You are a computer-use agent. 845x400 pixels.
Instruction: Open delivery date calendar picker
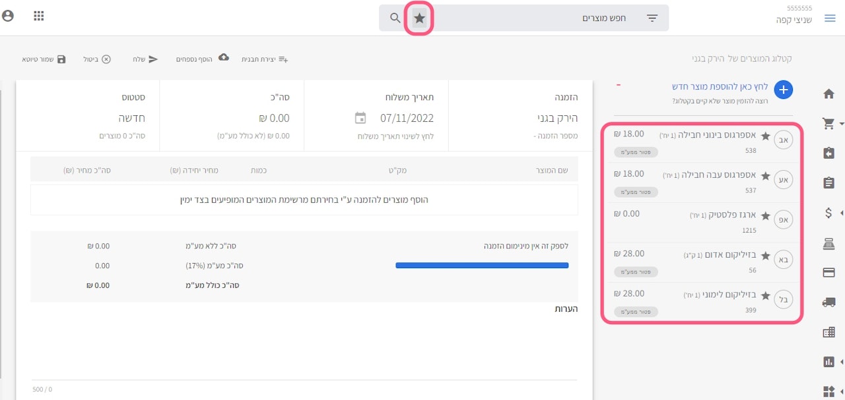click(360, 118)
